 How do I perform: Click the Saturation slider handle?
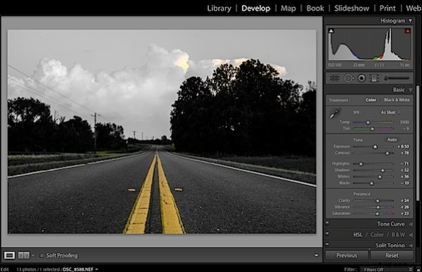pos(377,214)
